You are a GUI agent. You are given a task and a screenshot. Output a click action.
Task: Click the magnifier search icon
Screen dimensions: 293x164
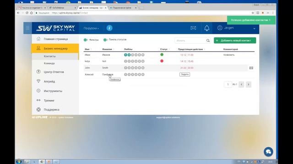(208, 41)
